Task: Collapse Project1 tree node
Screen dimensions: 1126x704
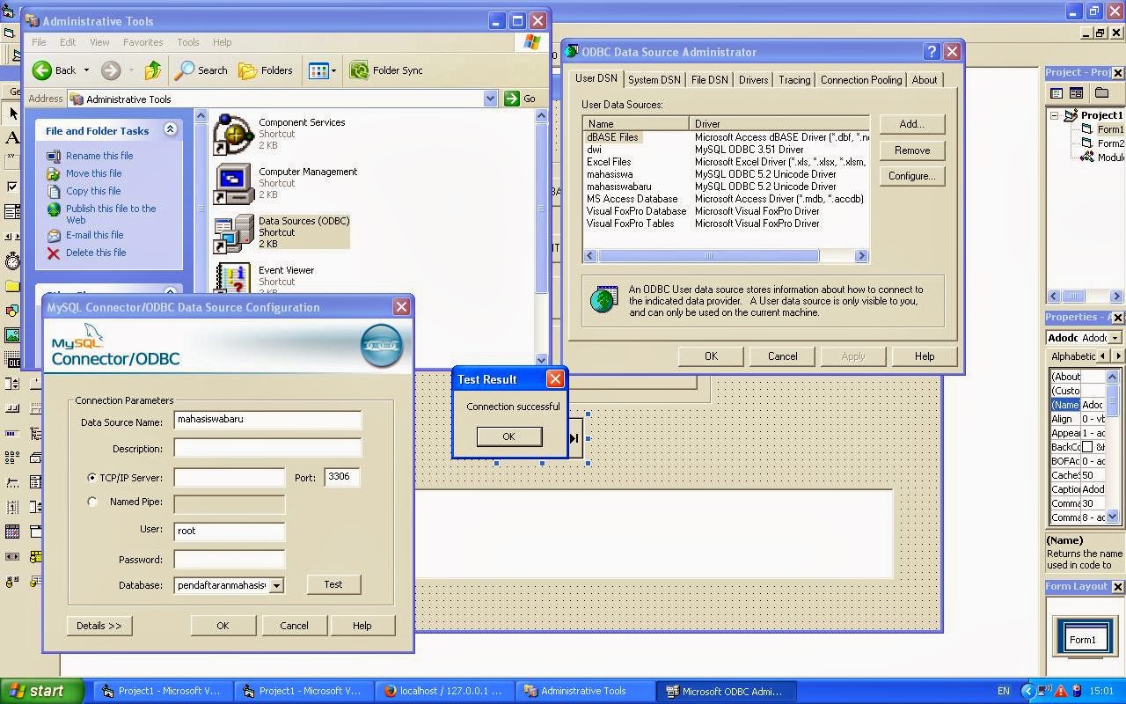Action: coord(1055,115)
